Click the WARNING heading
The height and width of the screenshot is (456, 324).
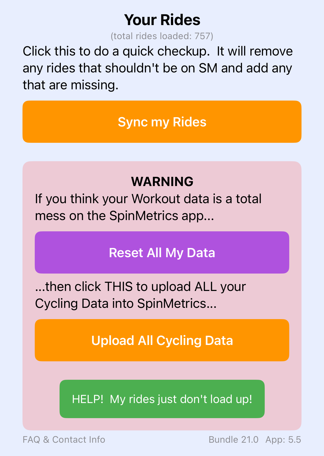tap(162, 181)
